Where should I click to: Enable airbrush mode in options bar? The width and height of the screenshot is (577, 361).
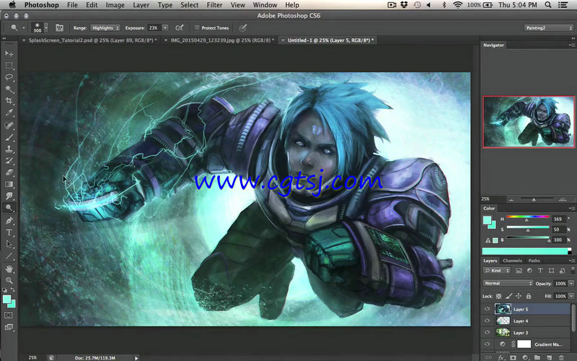coord(179,27)
